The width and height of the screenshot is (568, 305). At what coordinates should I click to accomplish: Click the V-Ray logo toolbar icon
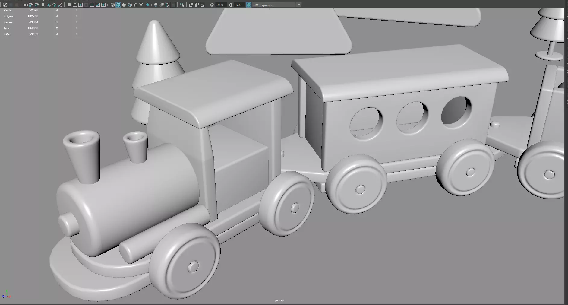coord(5,5)
